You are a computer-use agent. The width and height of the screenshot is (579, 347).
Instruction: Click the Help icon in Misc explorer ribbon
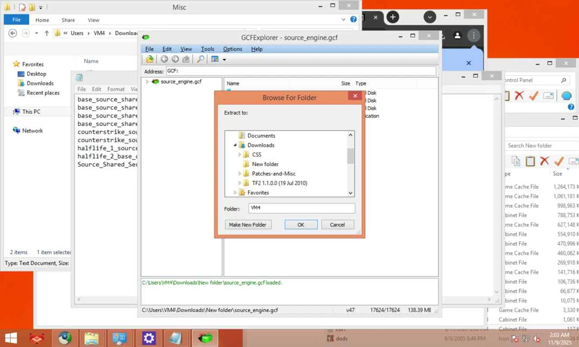pyautogui.click(x=353, y=19)
